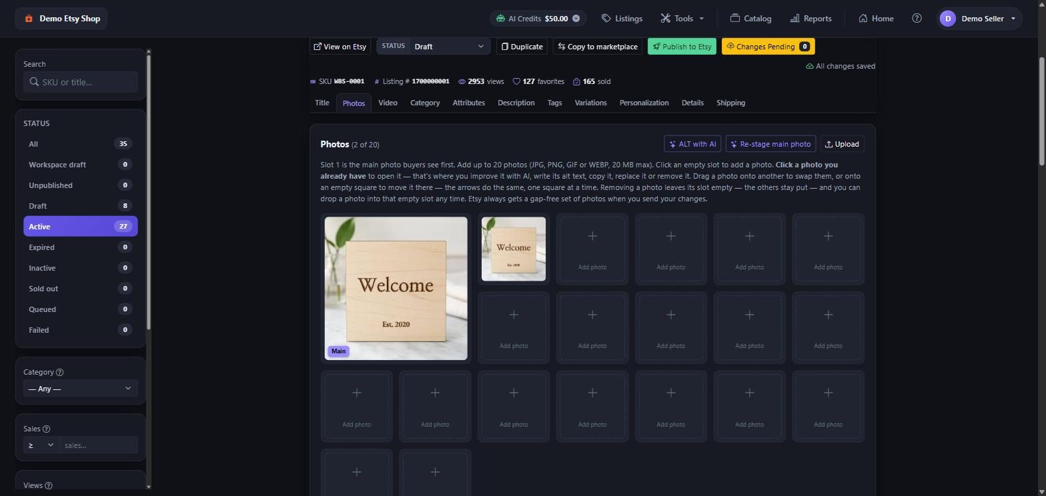Screen dimensions: 1046x496
Task: Click Copy to marketplace
Action: point(598,47)
